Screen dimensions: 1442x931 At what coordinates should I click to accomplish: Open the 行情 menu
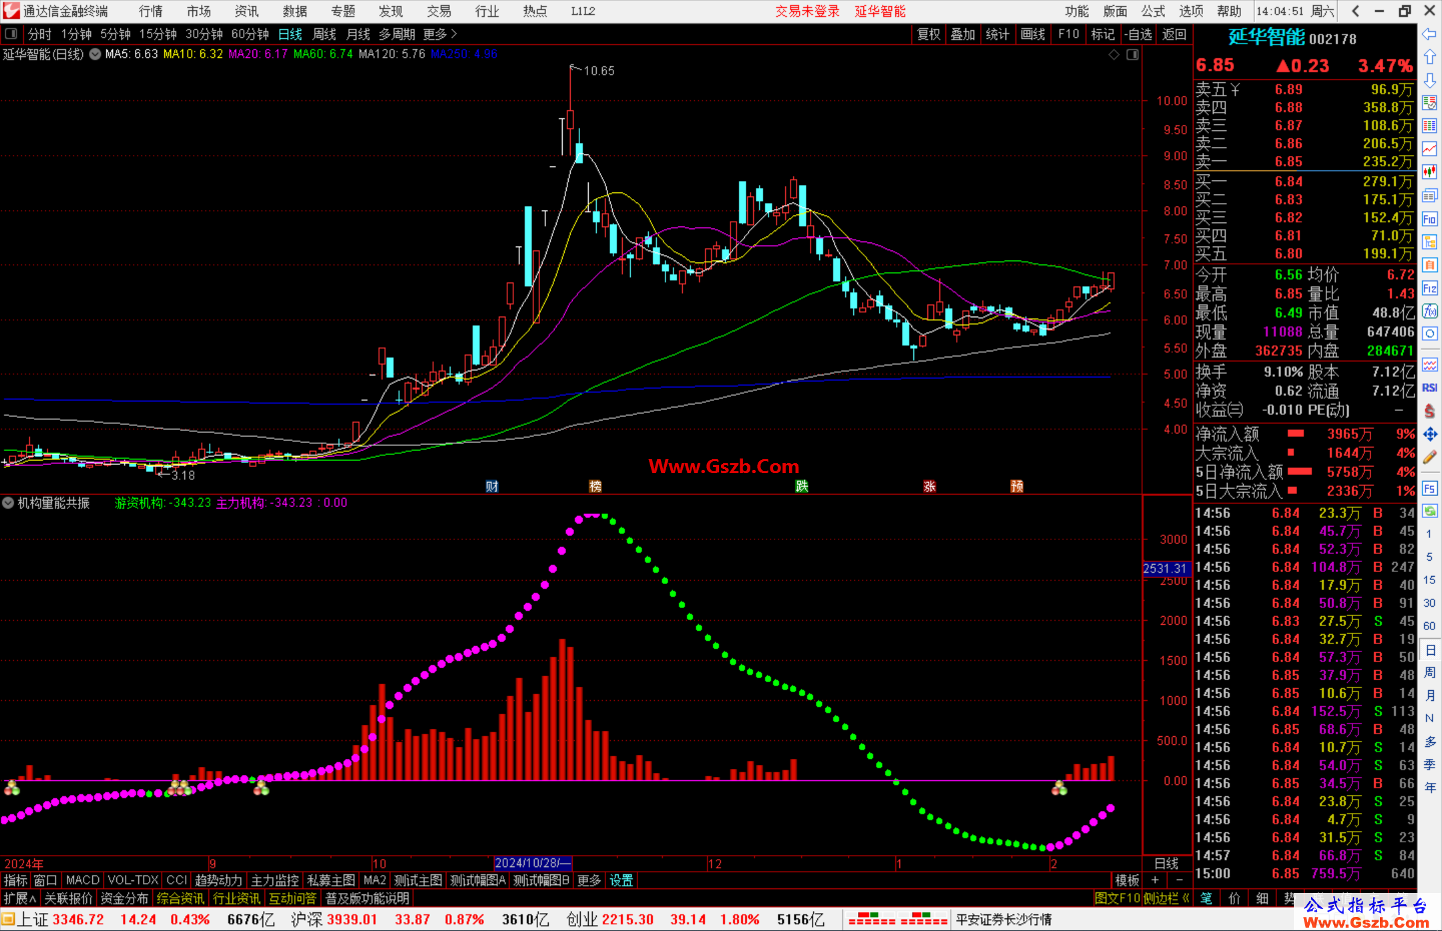tap(150, 11)
